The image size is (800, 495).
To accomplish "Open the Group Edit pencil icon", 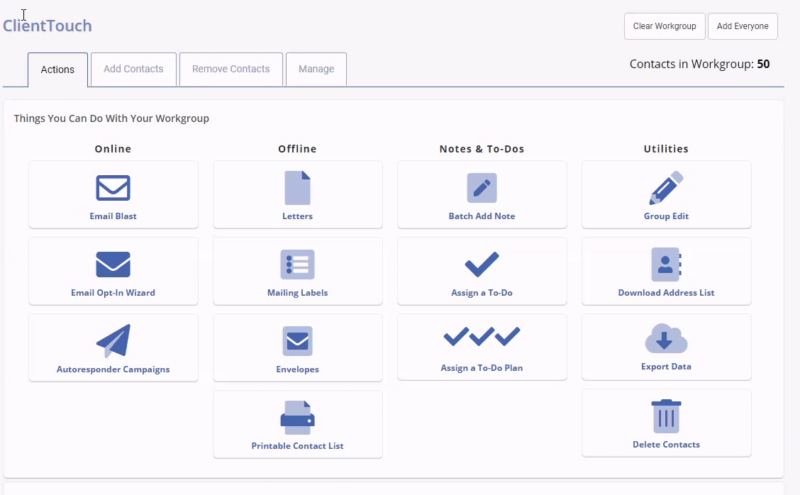I will click(x=667, y=188).
